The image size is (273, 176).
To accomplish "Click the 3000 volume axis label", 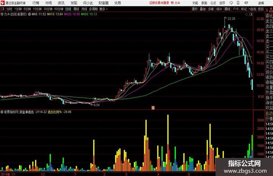I will tap(261, 120).
